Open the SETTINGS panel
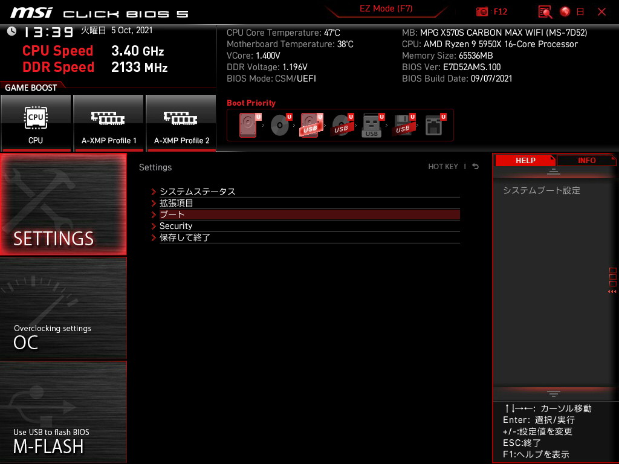 [x=63, y=204]
